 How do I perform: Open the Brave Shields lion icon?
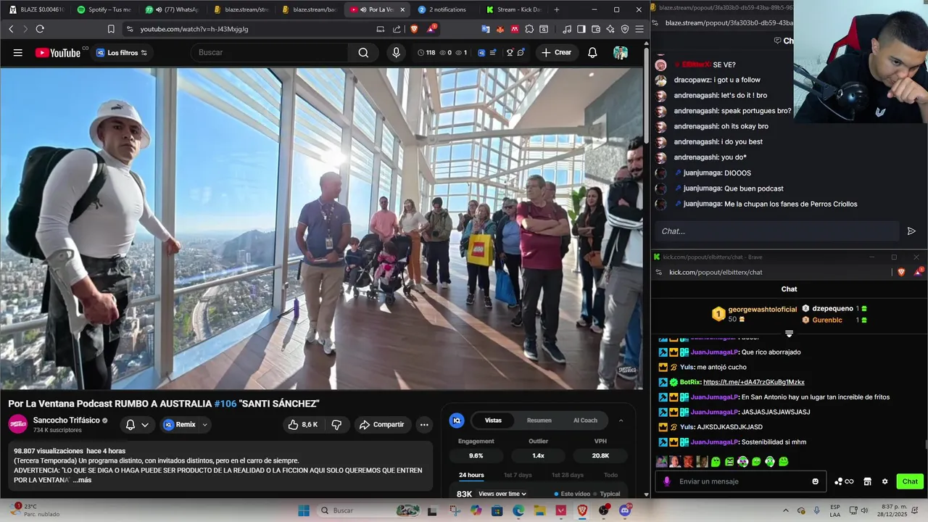click(414, 29)
